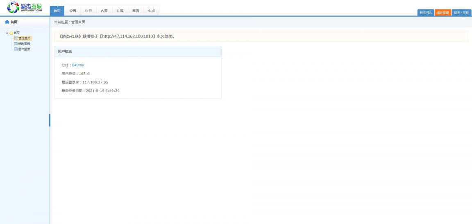Screen dimensions: 472x224
Task: Collapse the 首页 tree node
Action: coord(7,33)
